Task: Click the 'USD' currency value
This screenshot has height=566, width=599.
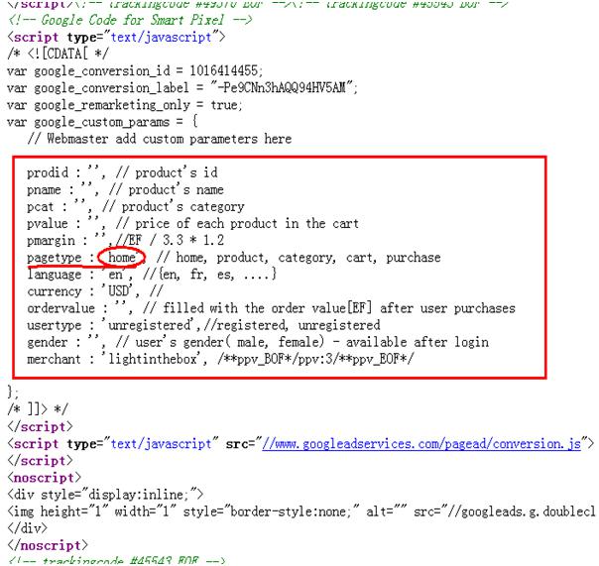Action: point(122,291)
